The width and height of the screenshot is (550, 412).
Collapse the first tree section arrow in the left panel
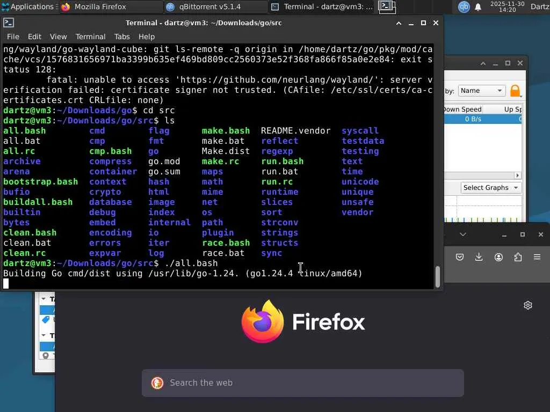coord(44,299)
